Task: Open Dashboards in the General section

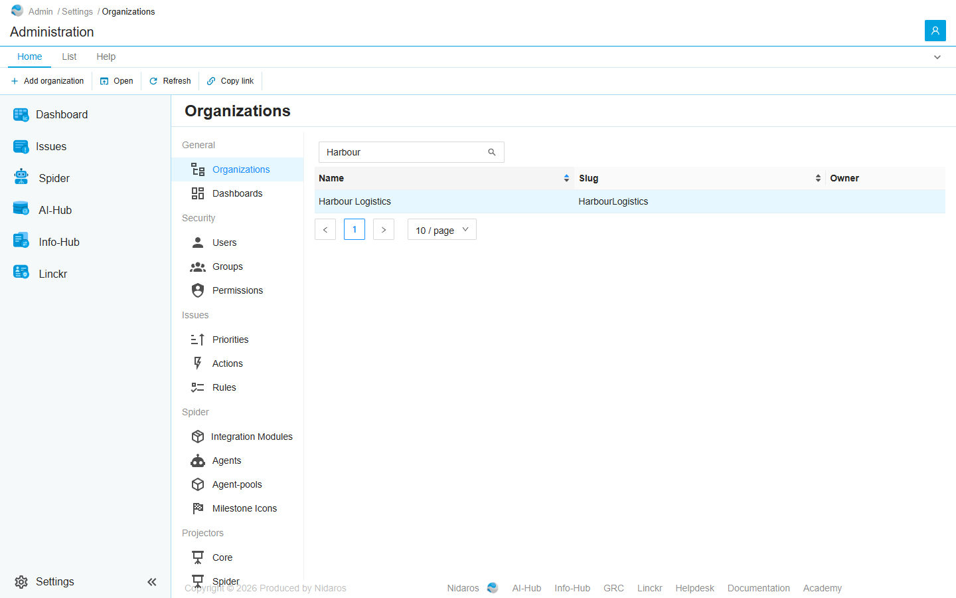Action: 238,193
